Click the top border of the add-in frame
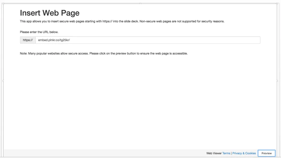Viewport: 281px width, 158px height. tap(72, 4)
